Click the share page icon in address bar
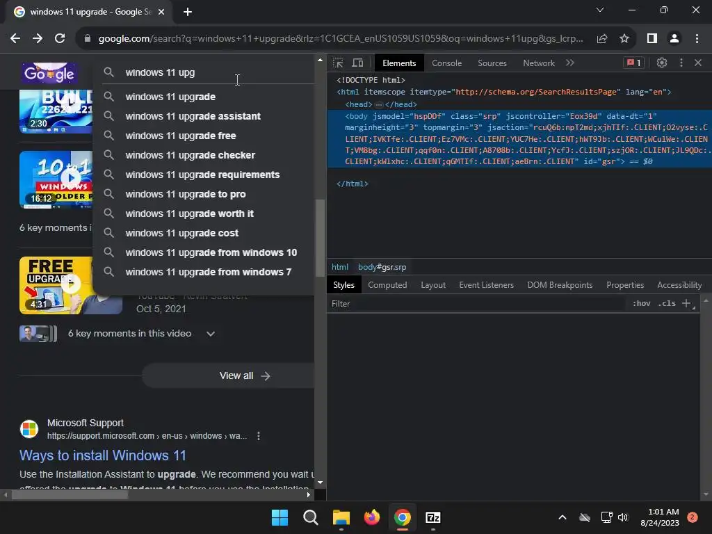This screenshot has height=534, width=712. coord(602,39)
